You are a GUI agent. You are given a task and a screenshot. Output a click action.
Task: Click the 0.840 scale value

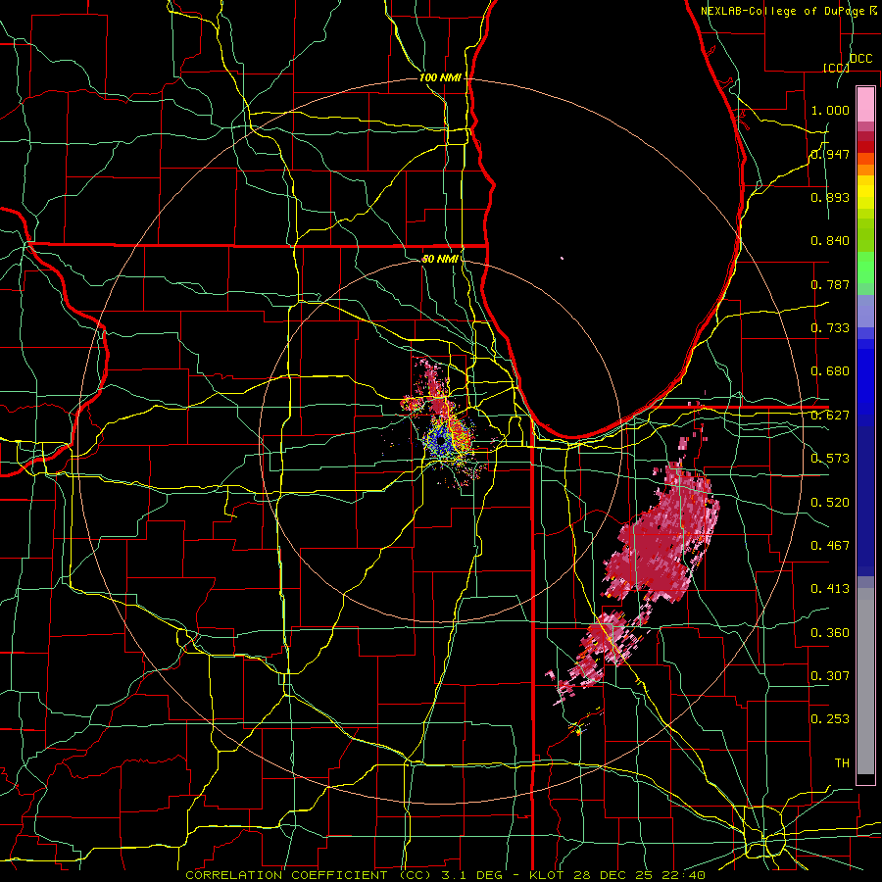click(830, 241)
